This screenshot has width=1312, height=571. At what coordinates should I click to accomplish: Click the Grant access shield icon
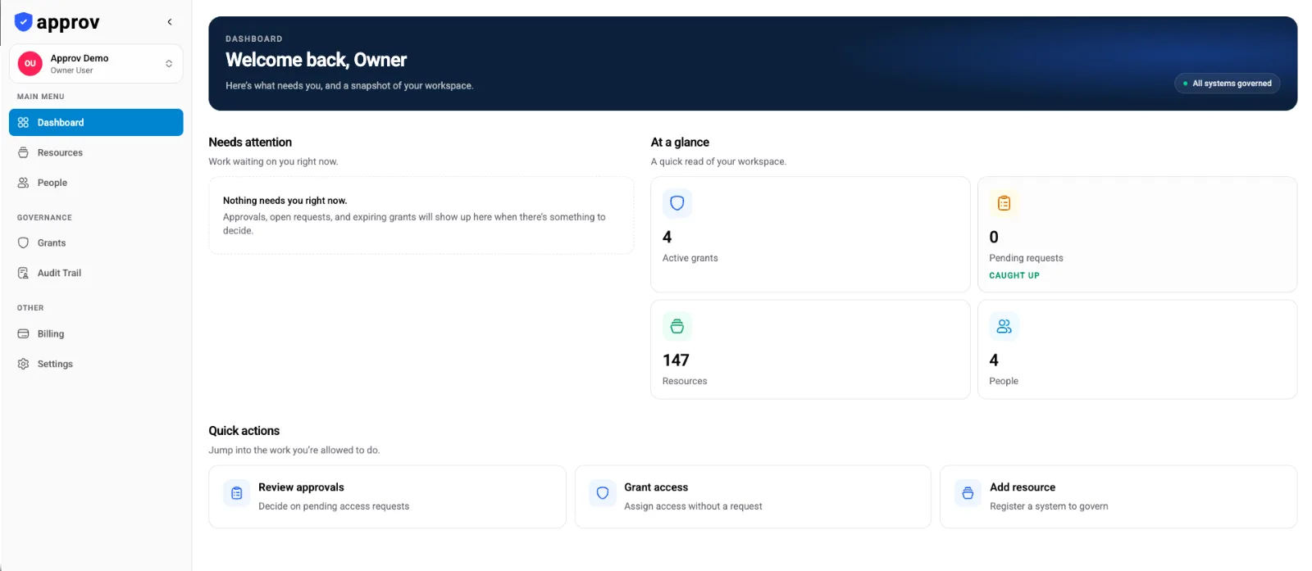pos(603,493)
